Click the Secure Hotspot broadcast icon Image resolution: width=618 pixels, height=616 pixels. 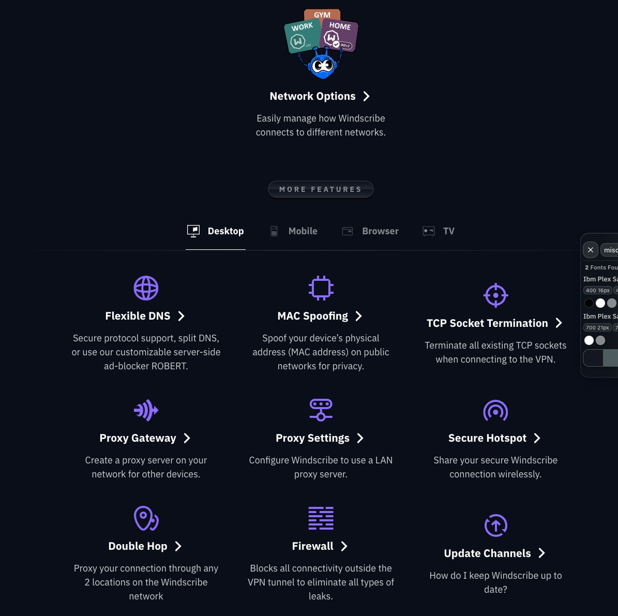495,410
